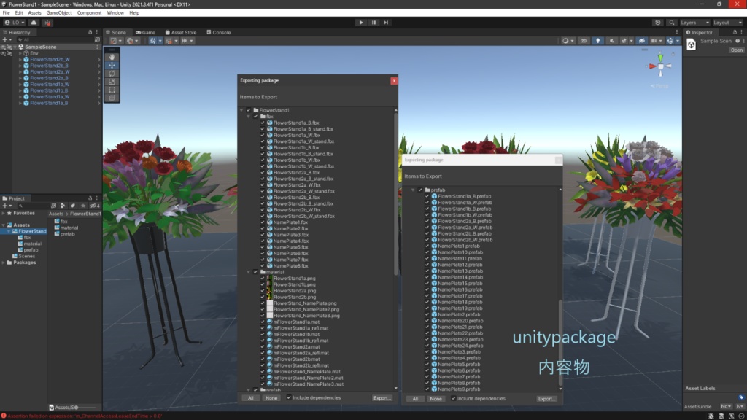The image size is (747, 420).
Task: Expand the Env object in Hierarchy
Action: coord(20,53)
